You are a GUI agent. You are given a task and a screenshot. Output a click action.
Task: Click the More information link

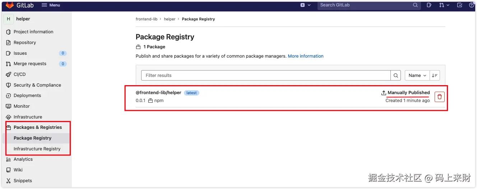306,56
